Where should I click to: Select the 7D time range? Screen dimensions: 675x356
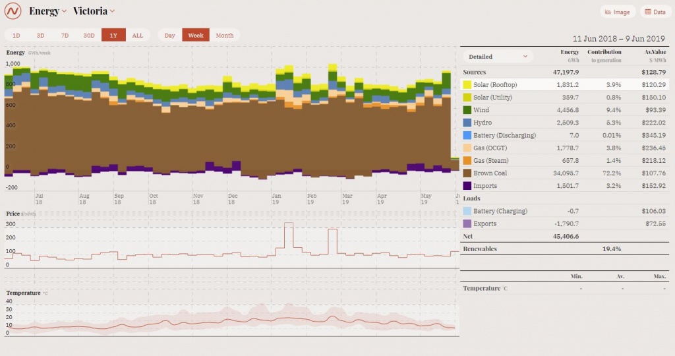pos(65,36)
